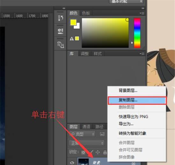Open the History panel icon
Viewport: 175px width, 165px height.
(x=61, y=18)
